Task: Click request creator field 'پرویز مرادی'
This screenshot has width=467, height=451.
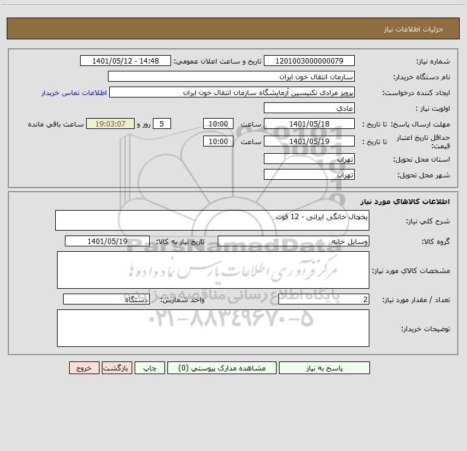Action: (x=232, y=92)
